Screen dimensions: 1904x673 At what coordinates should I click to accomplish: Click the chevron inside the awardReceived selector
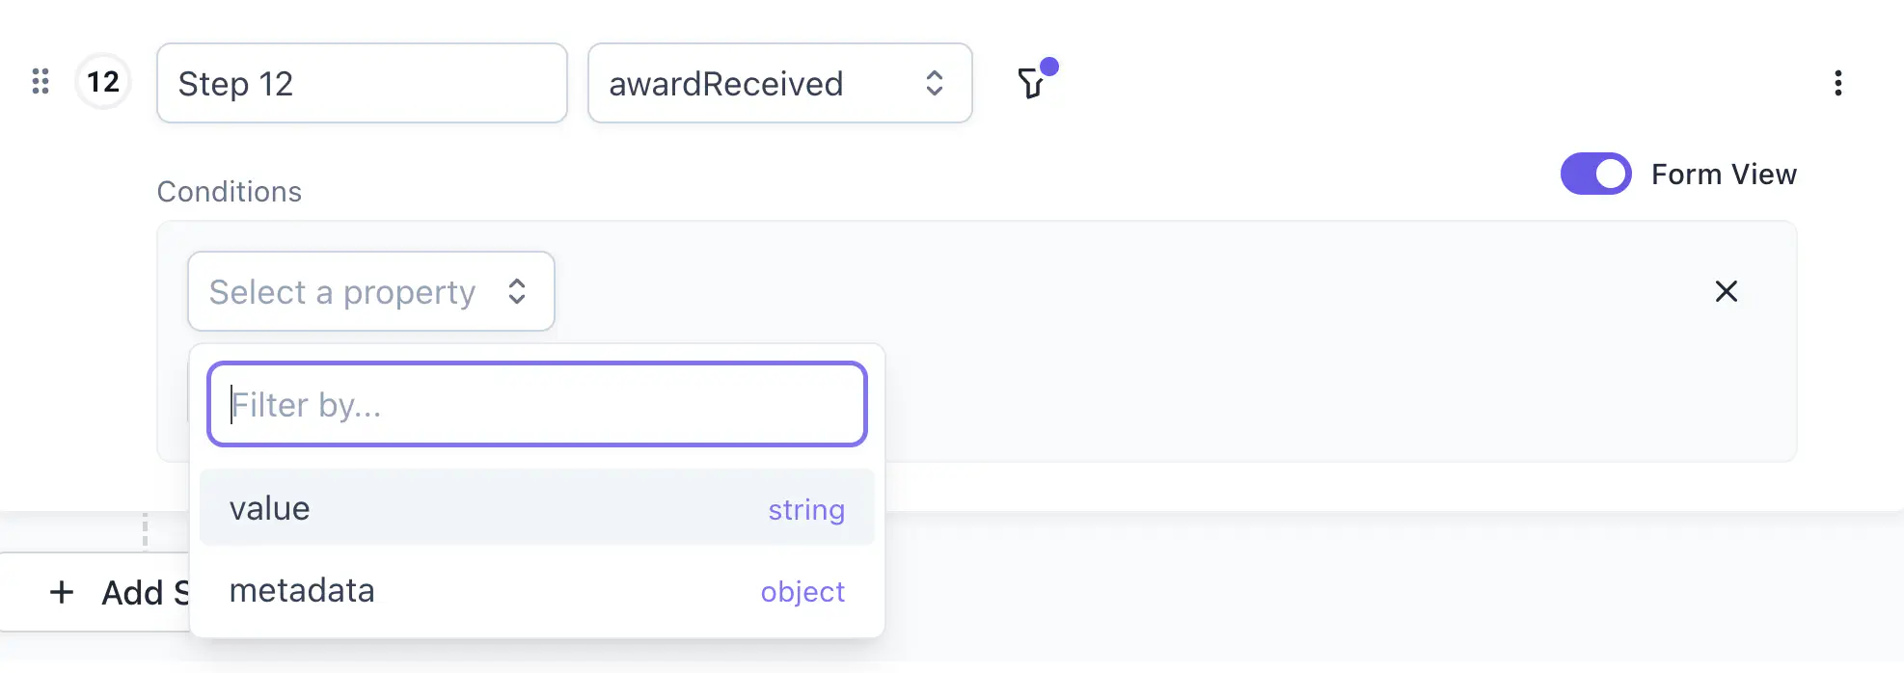(x=934, y=84)
